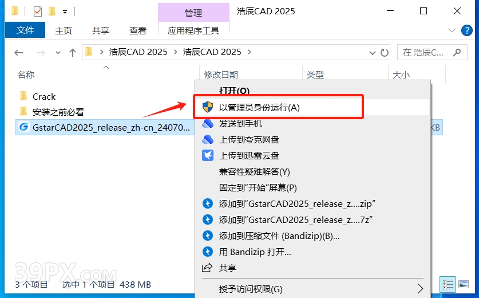Click the GstarCAD installer G icon
479x298 pixels.
(x=24, y=127)
